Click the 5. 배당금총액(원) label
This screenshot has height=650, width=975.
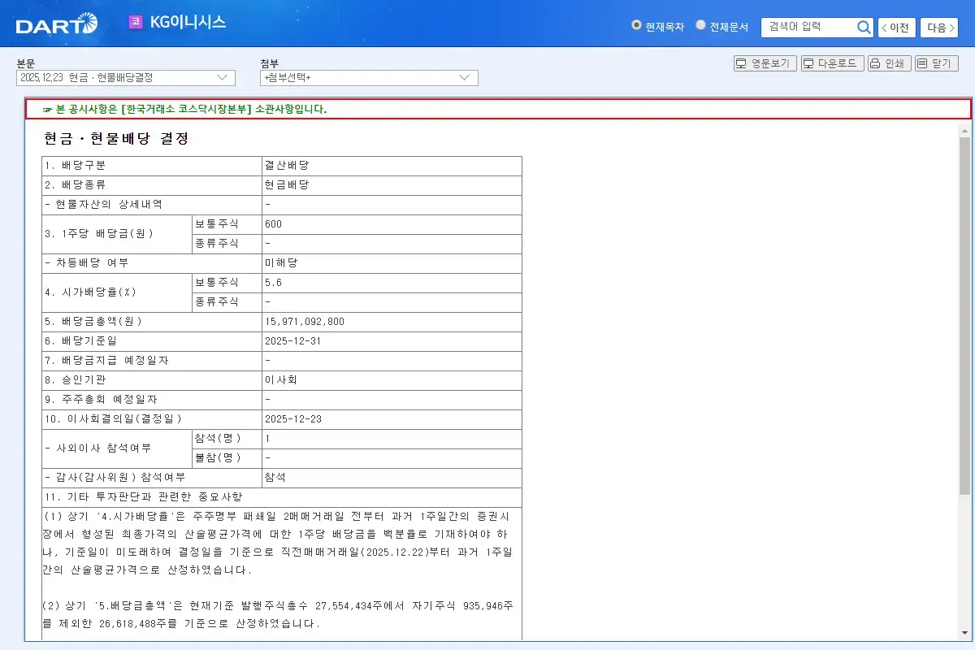point(93,322)
